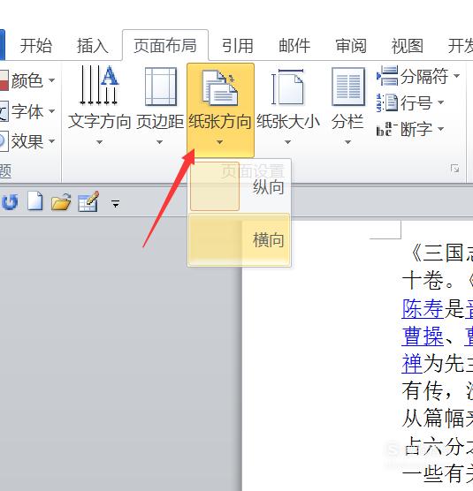Switch to the 邮件 tab
Screen dimensions: 473x491
[x=294, y=46]
